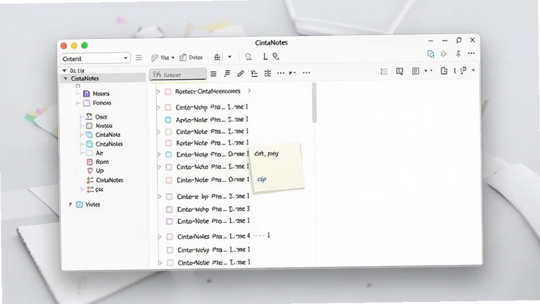Click the tree-structure icon on the right toolbar
540x304 pixels.
pyautogui.click(x=463, y=70)
